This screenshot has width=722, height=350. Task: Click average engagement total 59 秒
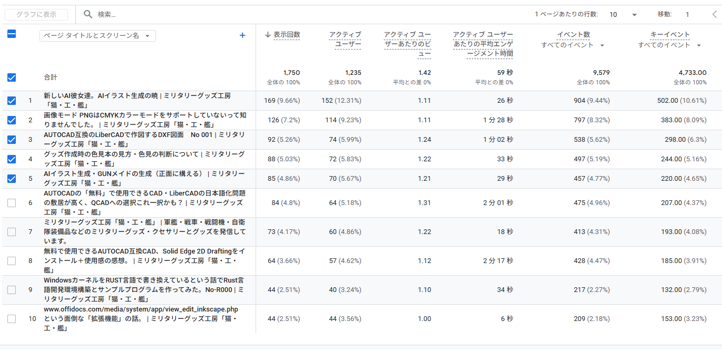504,73
